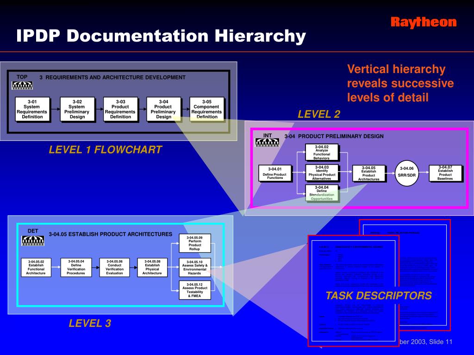
Task: Click '3-04.05 ESTABLISH PRODUCT ARCHITECTURES' heading
Action: (x=111, y=234)
